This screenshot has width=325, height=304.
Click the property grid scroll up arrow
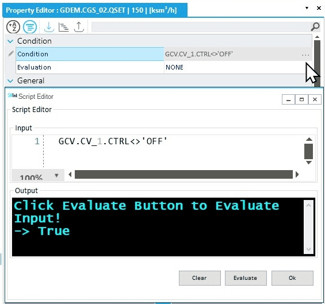click(317, 37)
